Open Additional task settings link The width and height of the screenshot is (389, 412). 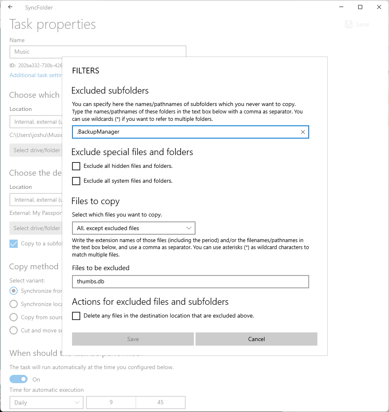point(36,75)
